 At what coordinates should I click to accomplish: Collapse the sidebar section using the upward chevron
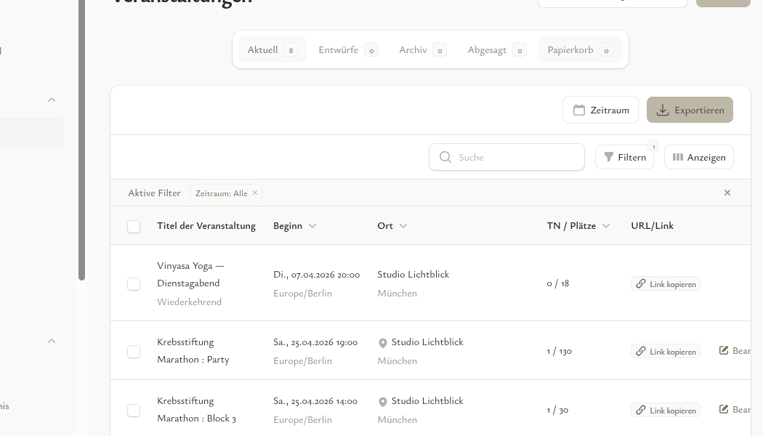coord(52,100)
